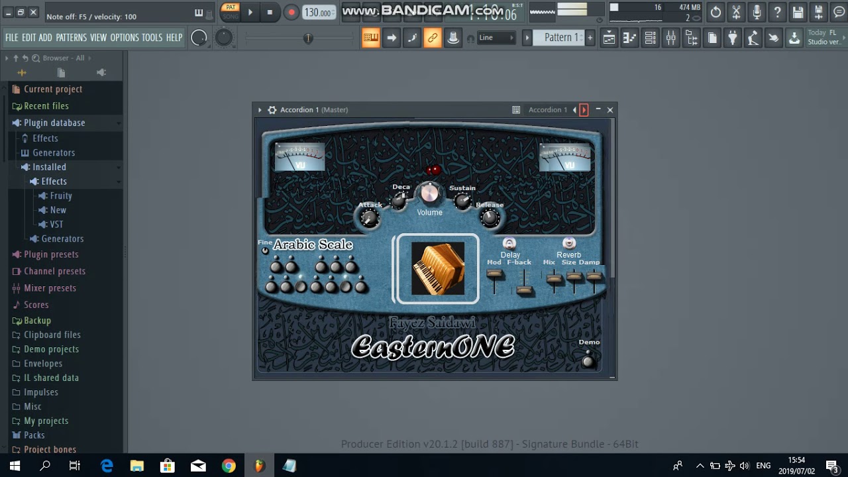Open the FILE menu
The image size is (848, 477).
point(12,38)
